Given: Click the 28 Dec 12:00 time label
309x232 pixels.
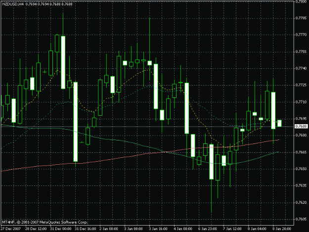Looking at the screenshot, I should 36,229.
